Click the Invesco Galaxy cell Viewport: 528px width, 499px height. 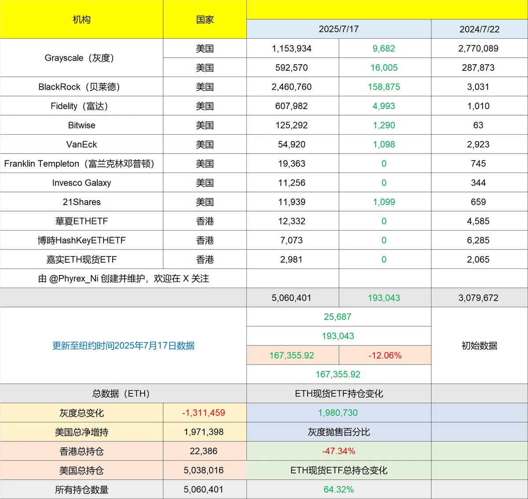pyautogui.click(x=82, y=183)
